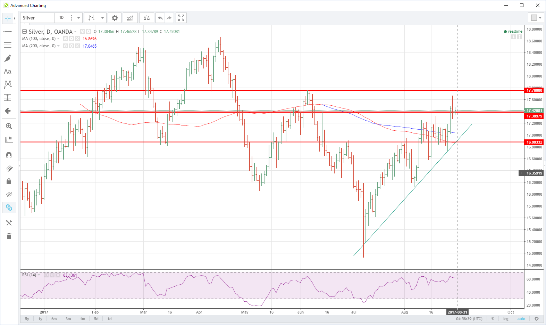Screen dimensions: 546x325
Task: Open chart properties gear in toolbar
Action: pos(115,18)
